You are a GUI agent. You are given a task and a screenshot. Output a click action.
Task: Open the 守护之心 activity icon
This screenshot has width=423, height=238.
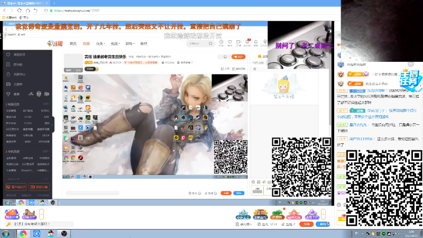point(243,214)
